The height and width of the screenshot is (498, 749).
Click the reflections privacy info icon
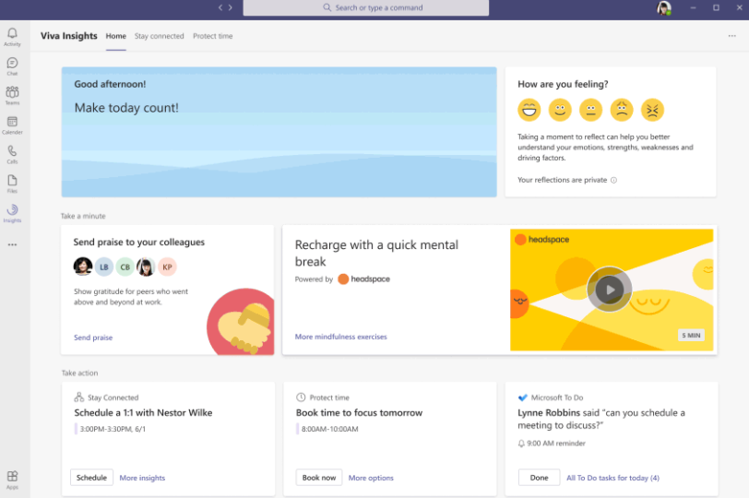point(613,180)
